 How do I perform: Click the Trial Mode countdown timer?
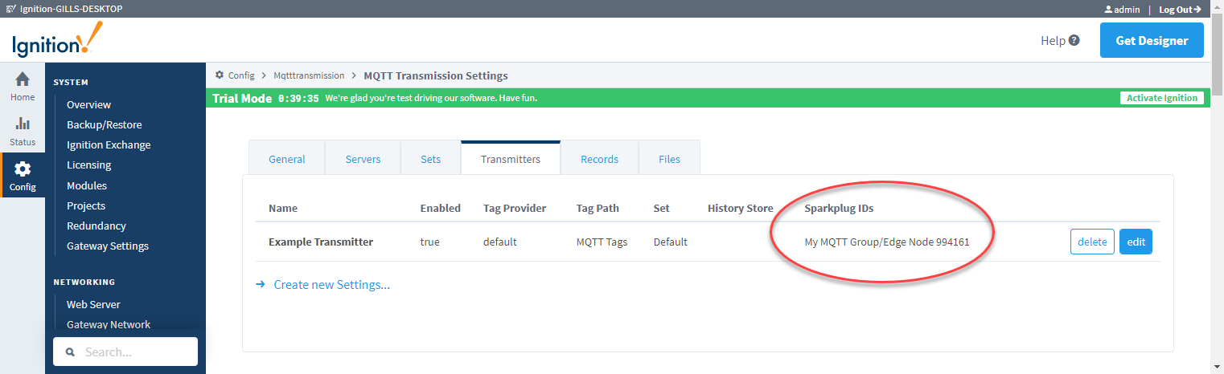click(x=298, y=98)
